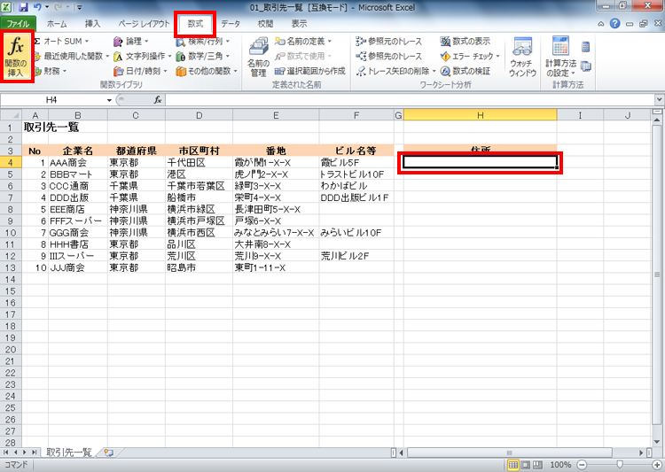This screenshot has height=472, width=665.
Task: Click the Select All corner button
Action: coord(11,115)
